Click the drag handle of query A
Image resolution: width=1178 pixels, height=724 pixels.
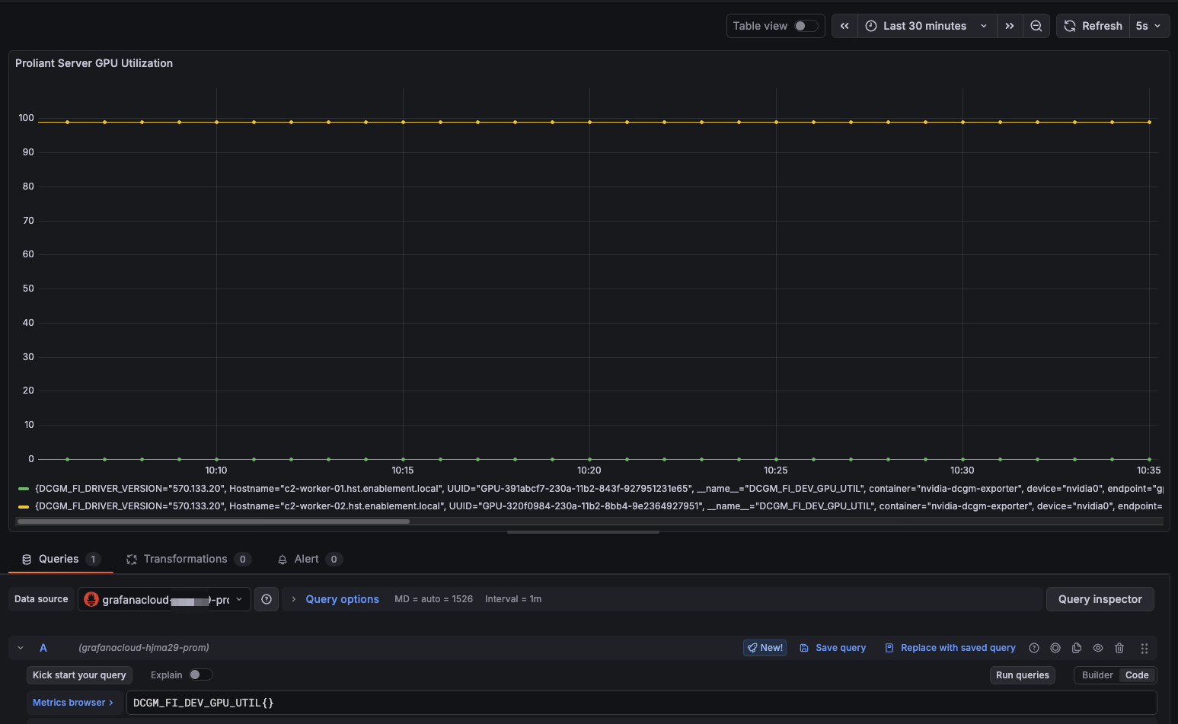[1144, 648]
